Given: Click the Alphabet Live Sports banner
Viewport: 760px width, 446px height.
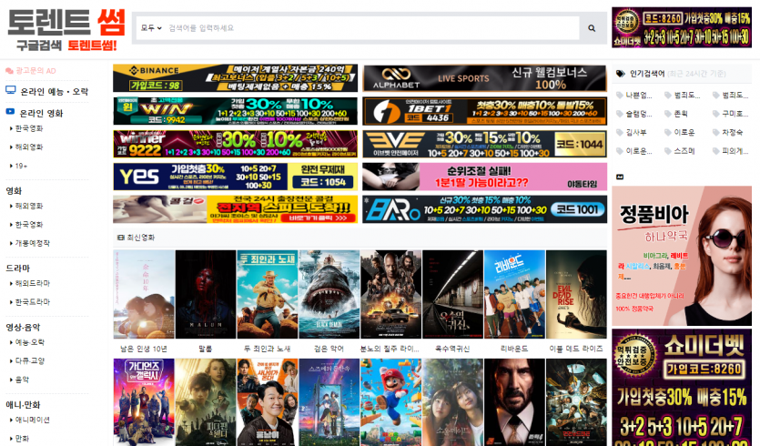Looking at the screenshot, I should pos(485,78).
